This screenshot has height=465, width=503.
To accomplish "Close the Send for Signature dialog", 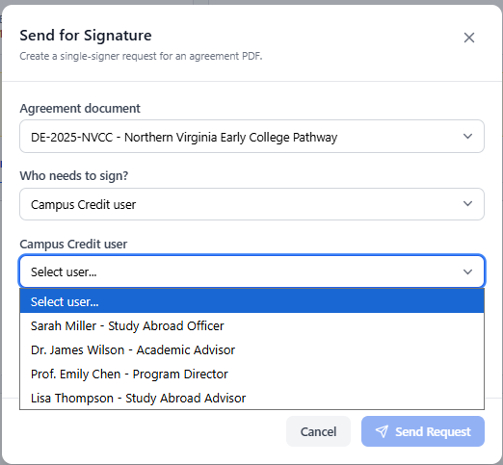I will 469,38.
